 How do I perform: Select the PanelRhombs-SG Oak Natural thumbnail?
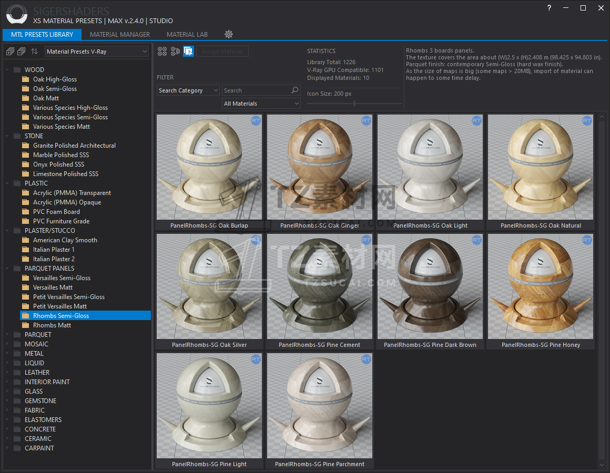coord(541,167)
